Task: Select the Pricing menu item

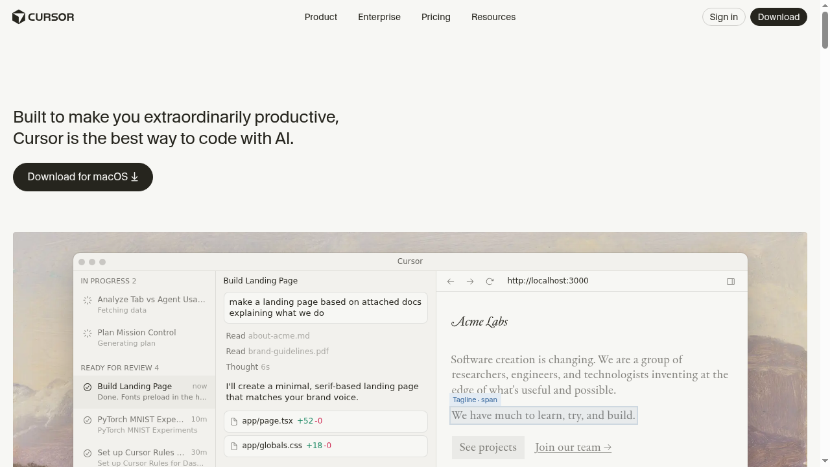Action: click(x=435, y=17)
